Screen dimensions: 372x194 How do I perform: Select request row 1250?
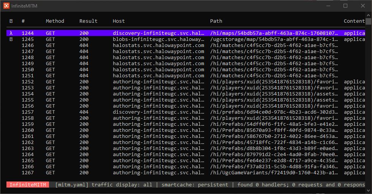tap(186, 70)
